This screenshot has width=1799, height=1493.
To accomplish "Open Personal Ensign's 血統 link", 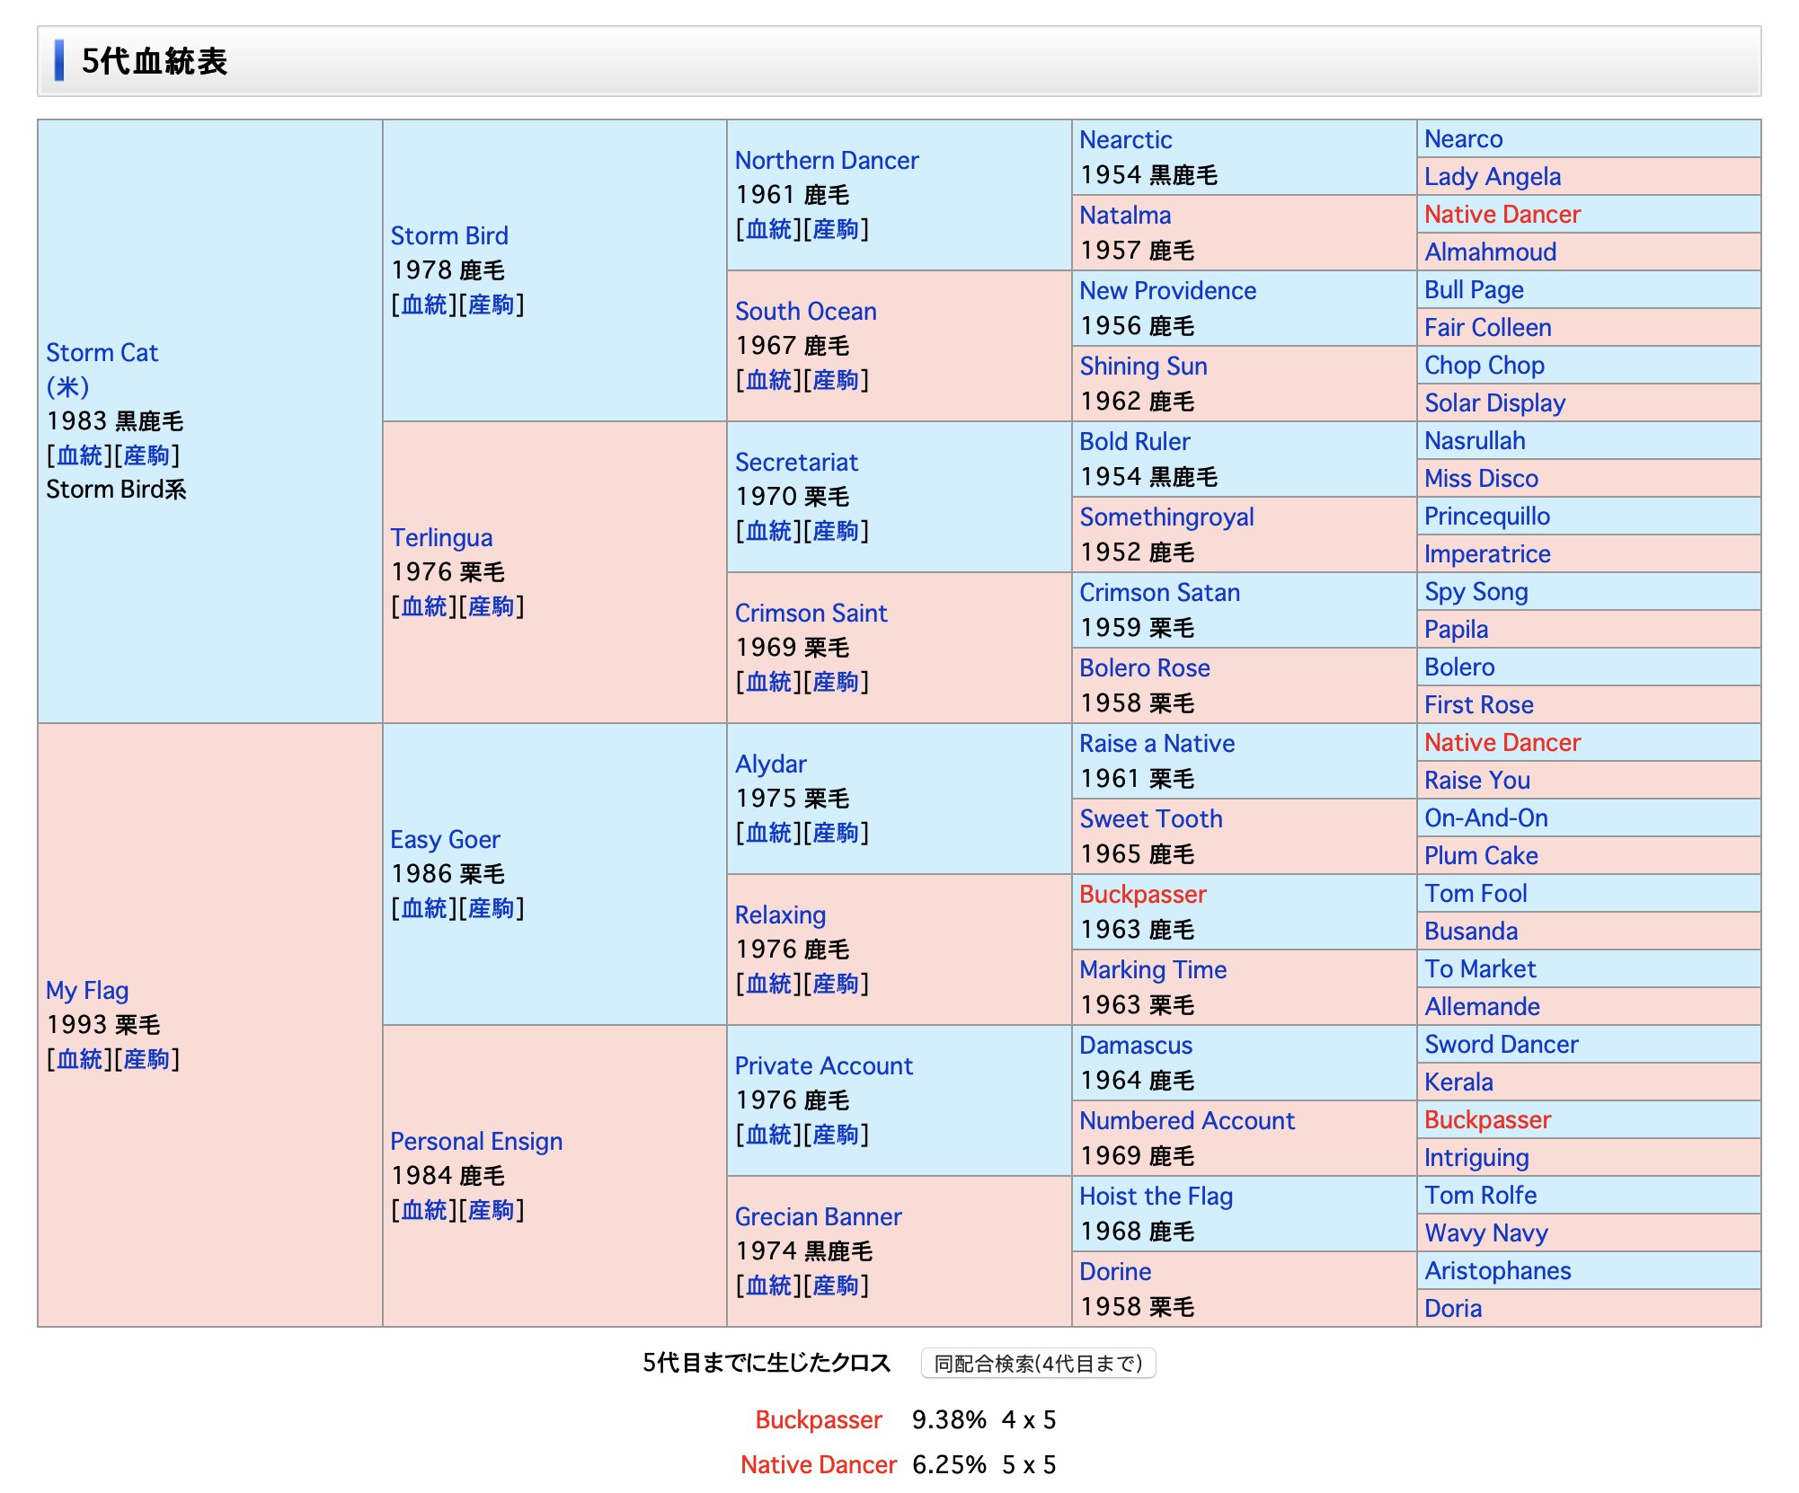I will tap(424, 1211).
